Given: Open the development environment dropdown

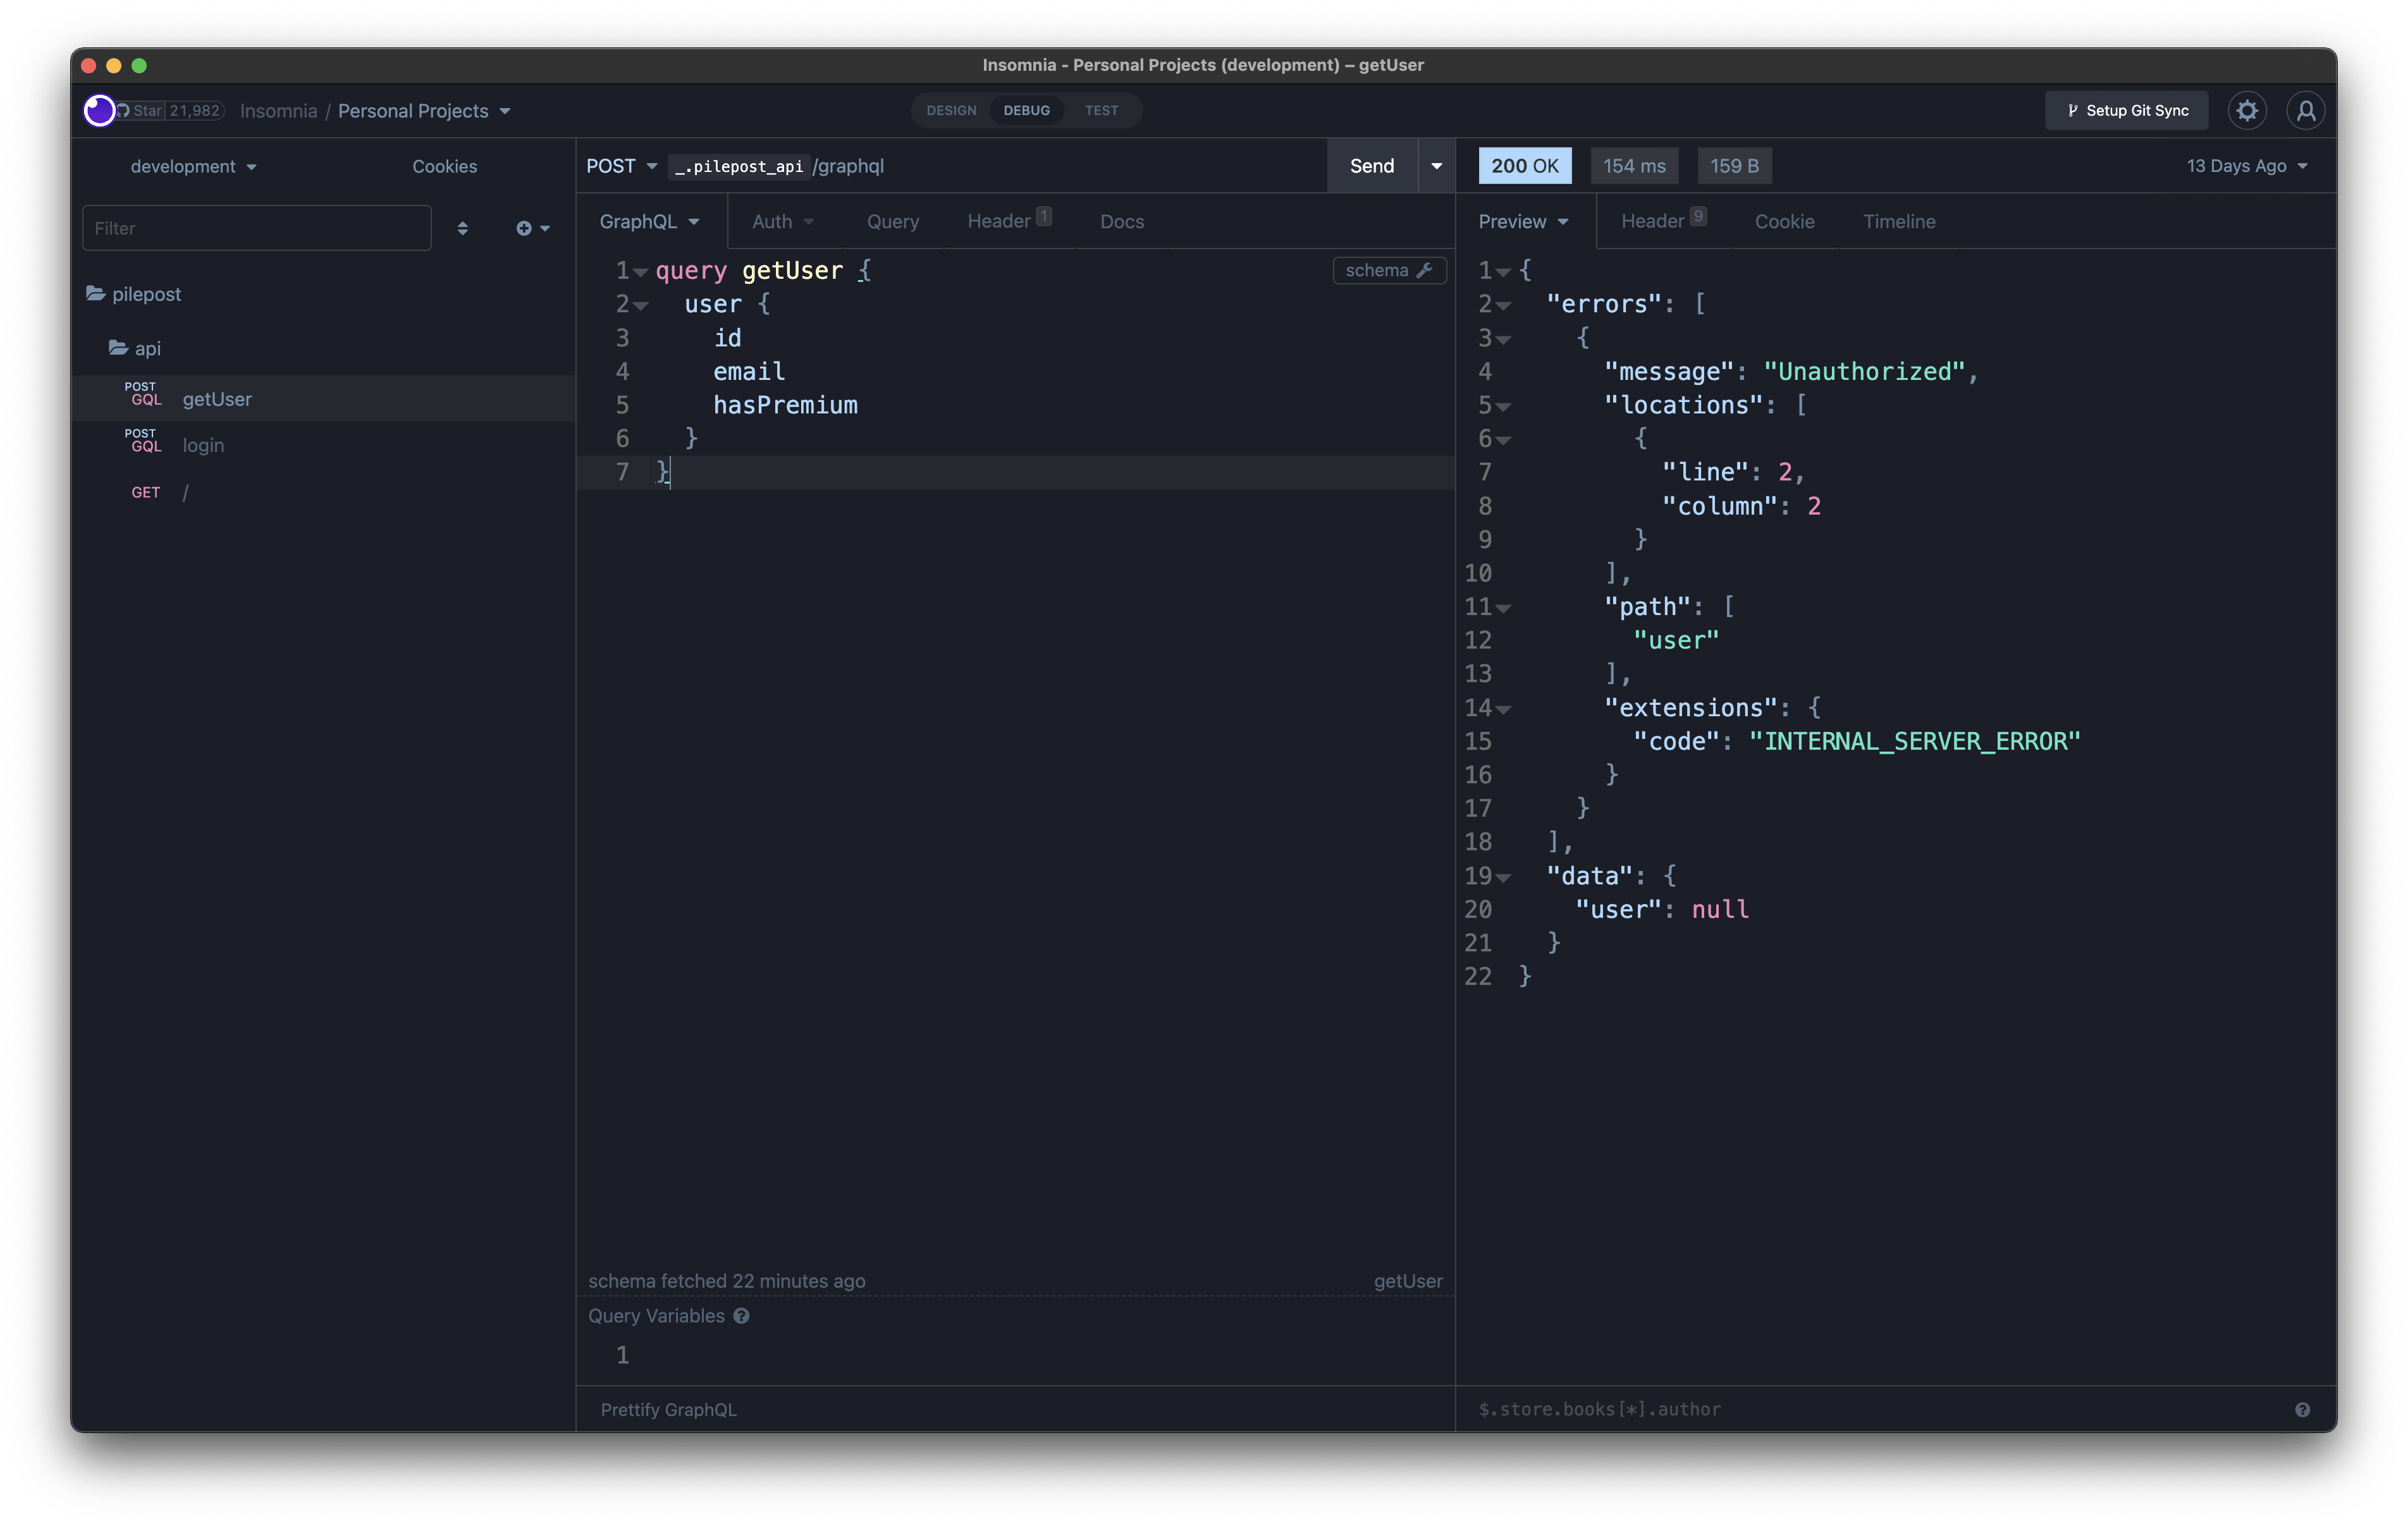Looking at the screenshot, I should (193, 166).
